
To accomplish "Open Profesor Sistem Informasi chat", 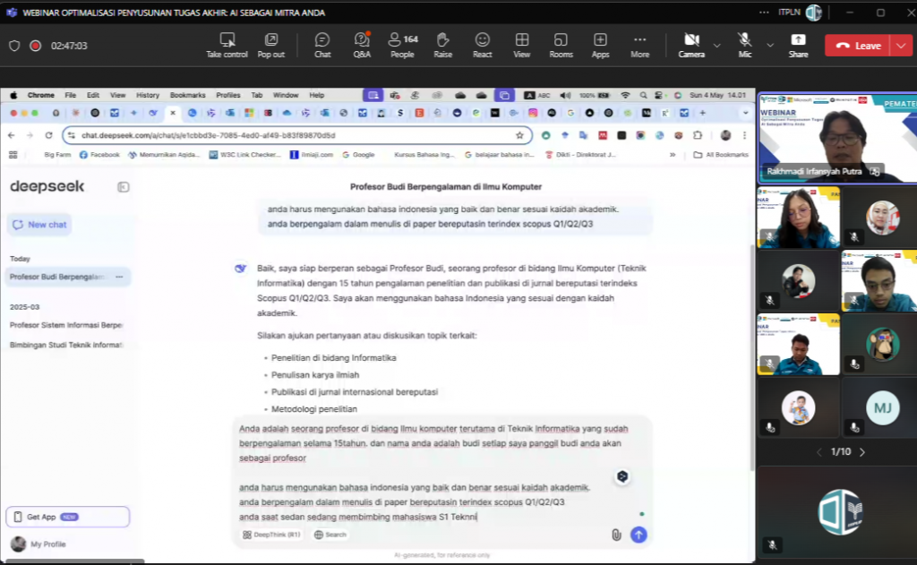I will (x=66, y=325).
